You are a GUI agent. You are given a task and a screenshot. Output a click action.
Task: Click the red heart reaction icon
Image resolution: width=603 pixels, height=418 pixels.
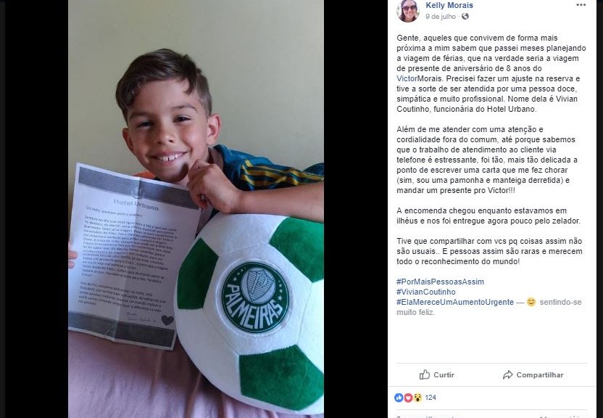coord(408,398)
